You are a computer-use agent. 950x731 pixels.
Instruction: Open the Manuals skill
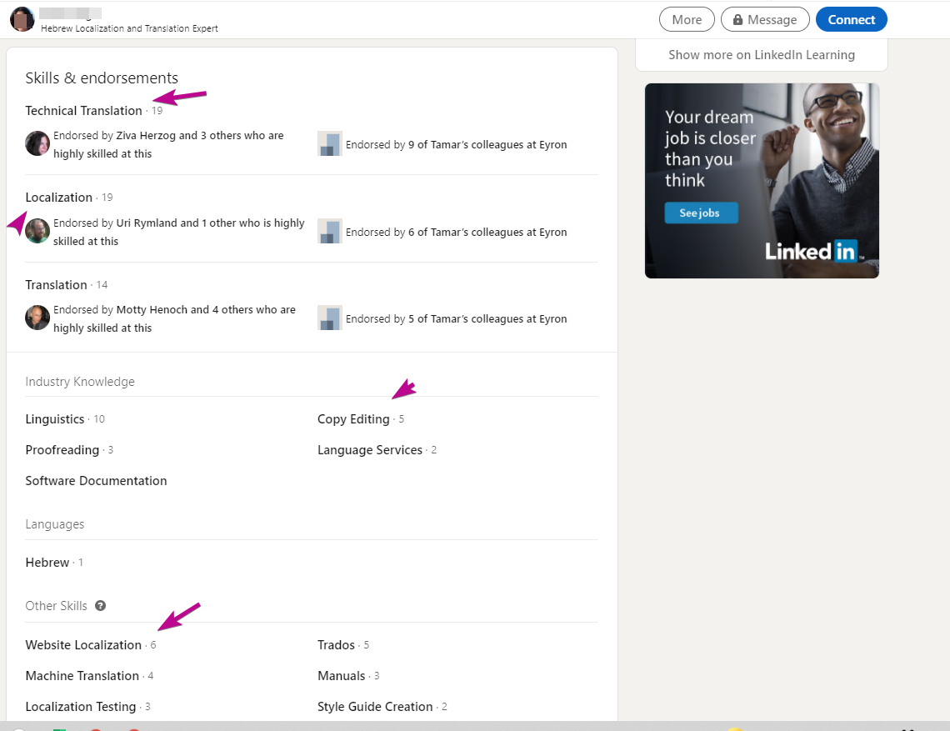click(341, 676)
